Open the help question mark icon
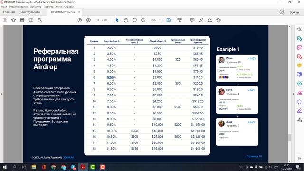The height and width of the screenshot is (171, 304). pos(282,12)
